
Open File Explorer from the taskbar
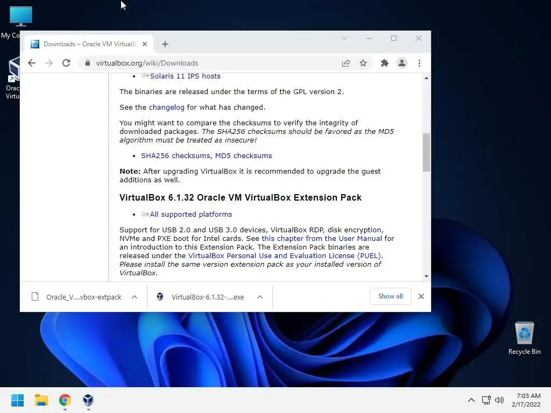point(41,400)
